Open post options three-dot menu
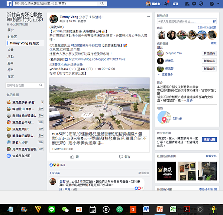Screen dimensions: 223x215 click(x=148, y=17)
